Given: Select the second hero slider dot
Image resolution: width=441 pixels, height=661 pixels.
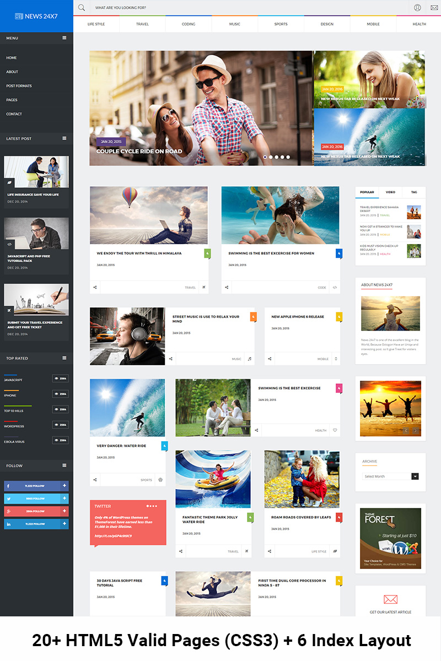Looking at the screenshot, I should 271,157.
